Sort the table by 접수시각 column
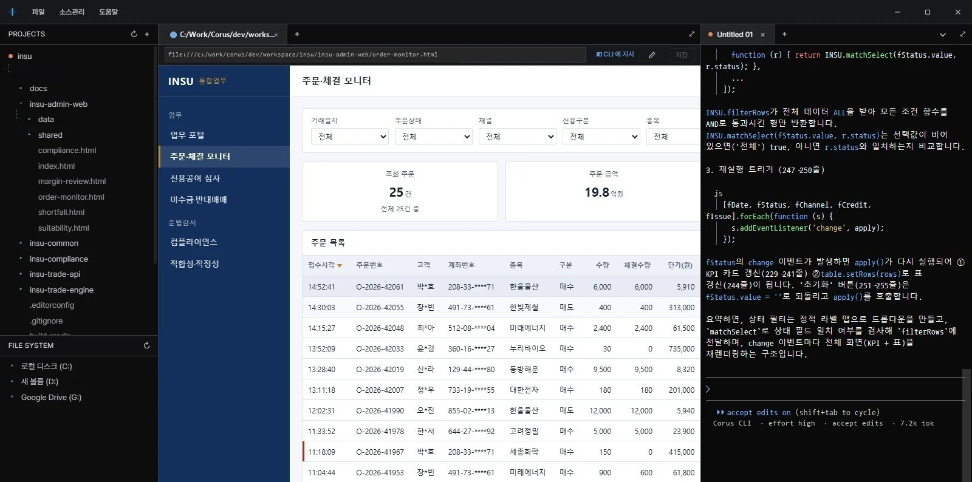 tap(325, 265)
